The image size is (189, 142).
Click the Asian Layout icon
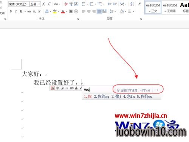122,4
